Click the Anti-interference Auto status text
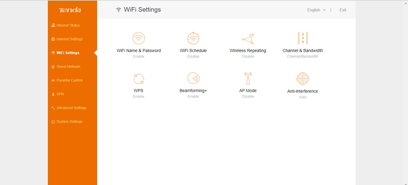408x185 pixels. pos(303,97)
